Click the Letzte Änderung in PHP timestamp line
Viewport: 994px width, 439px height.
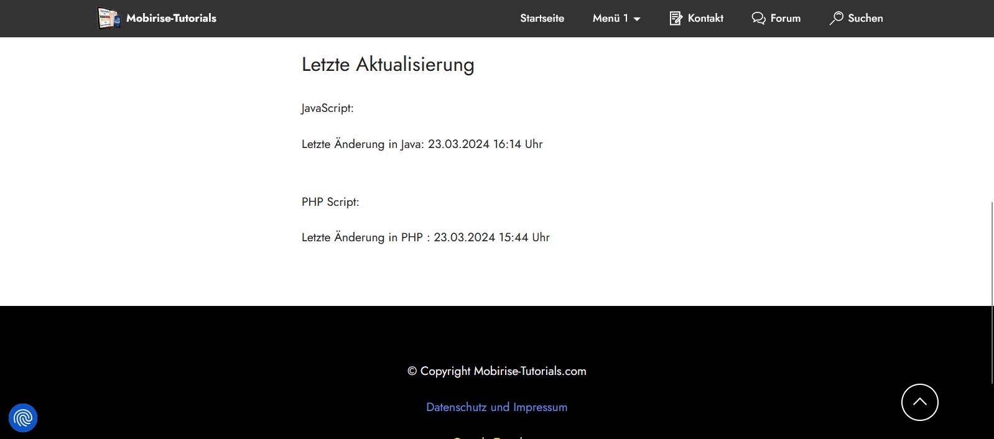click(425, 238)
